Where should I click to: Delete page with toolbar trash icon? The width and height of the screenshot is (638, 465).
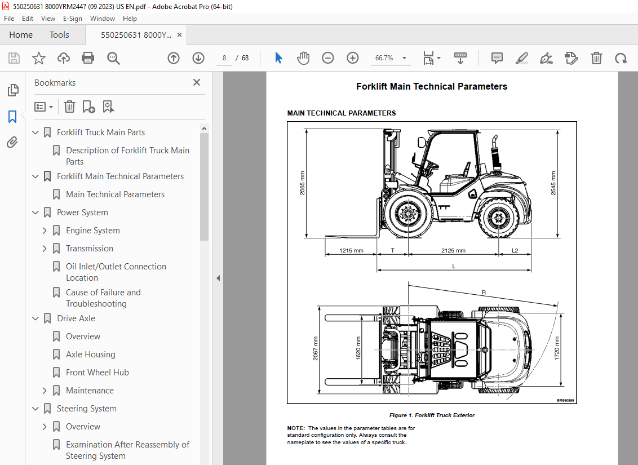coord(596,58)
